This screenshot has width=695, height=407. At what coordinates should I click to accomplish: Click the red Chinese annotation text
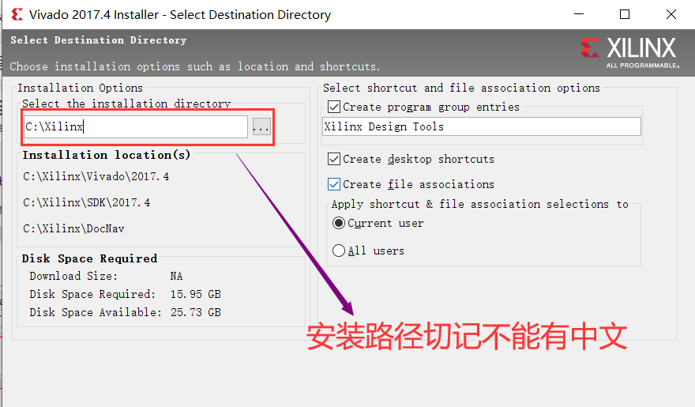click(x=466, y=337)
